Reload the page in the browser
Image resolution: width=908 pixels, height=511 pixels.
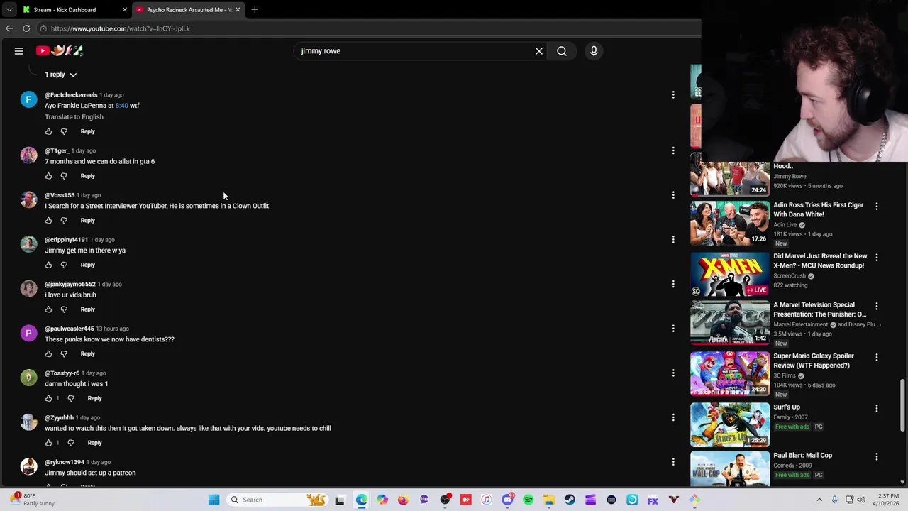(x=26, y=28)
